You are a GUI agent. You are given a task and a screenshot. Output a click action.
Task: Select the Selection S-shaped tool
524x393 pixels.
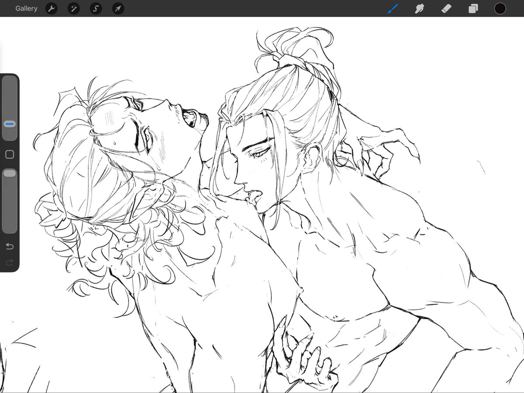96,8
